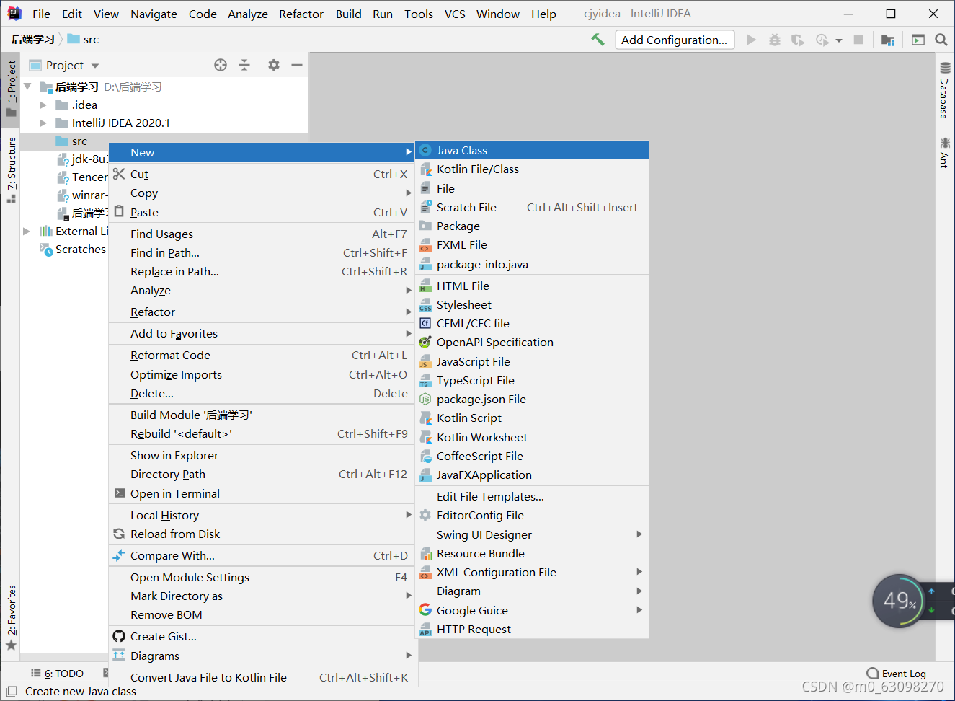Click the locate target icon in Project panel
This screenshot has height=701, width=955.
pyautogui.click(x=221, y=65)
